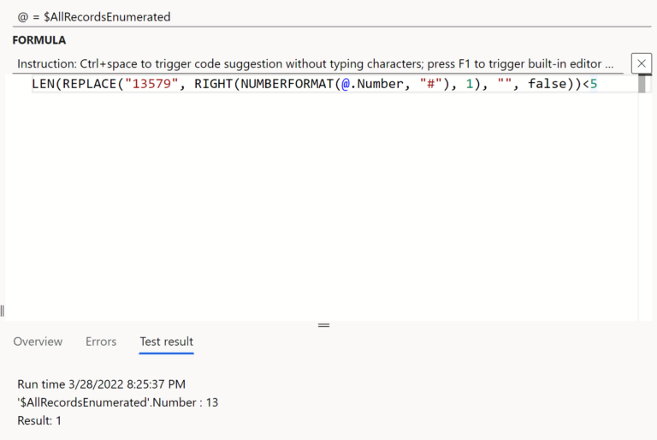Click the Result: 1 line
Viewport: 657px width, 440px height.
39,420
